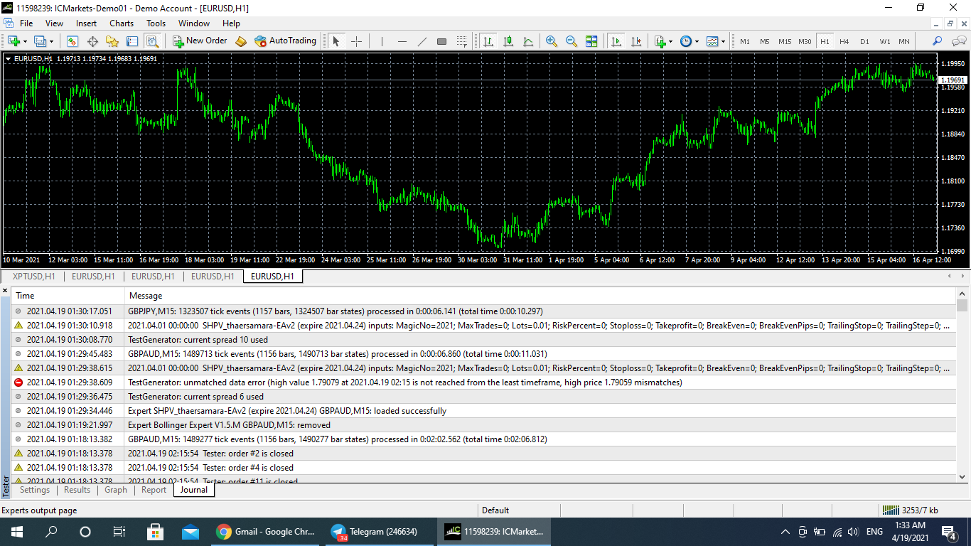Click the Tile Windows icon
971x546 pixels.
[591, 41]
